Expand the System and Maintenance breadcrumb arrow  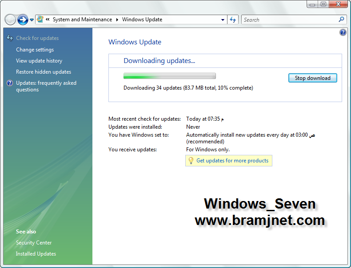click(x=117, y=20)
